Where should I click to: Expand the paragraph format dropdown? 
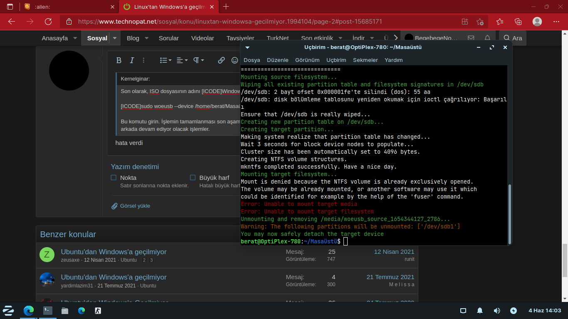click(x=198, y=60)
